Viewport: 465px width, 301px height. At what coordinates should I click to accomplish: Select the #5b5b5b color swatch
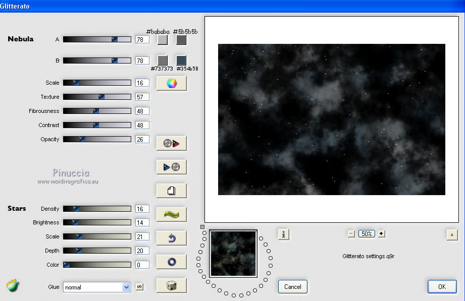click(181, 40)
